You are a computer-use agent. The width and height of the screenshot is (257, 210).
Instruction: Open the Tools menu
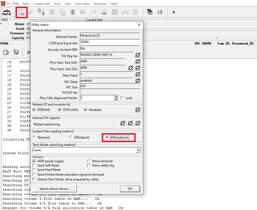tap(57, 4)
